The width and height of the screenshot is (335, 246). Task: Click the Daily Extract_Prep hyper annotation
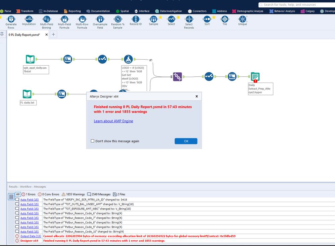tap(261, 89)
